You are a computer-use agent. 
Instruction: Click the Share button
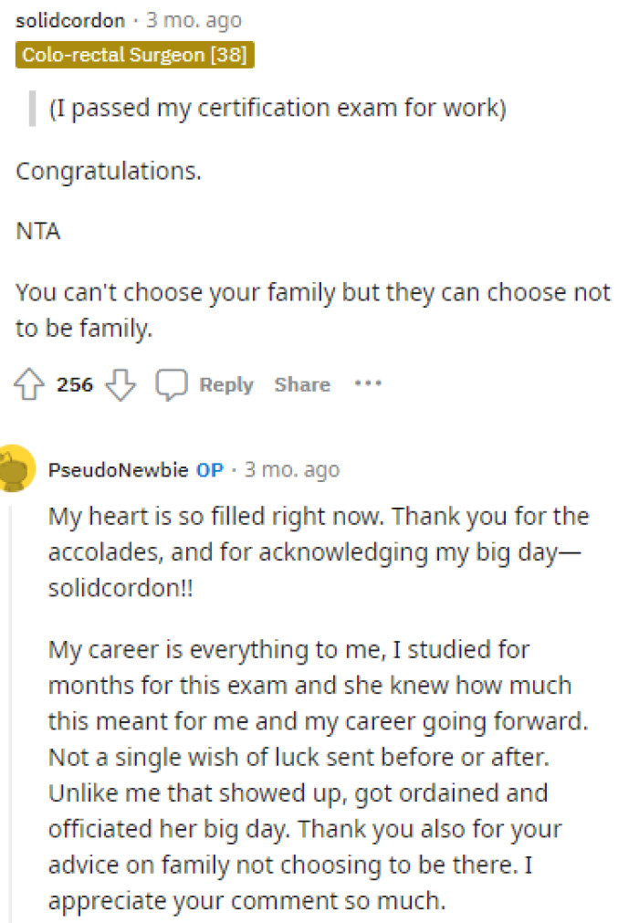tap(301, 384)
